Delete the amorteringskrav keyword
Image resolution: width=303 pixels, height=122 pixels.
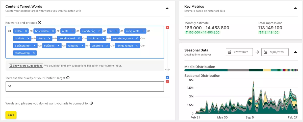[137, 38]
